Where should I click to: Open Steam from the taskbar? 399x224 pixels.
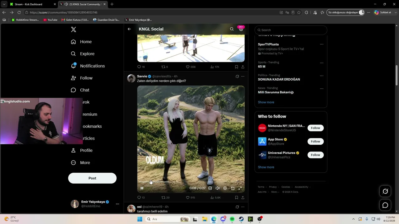[241, 219]
